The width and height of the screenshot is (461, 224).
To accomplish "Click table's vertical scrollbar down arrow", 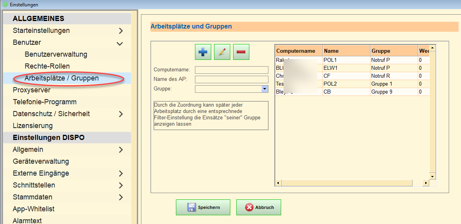I will (433, 176).
